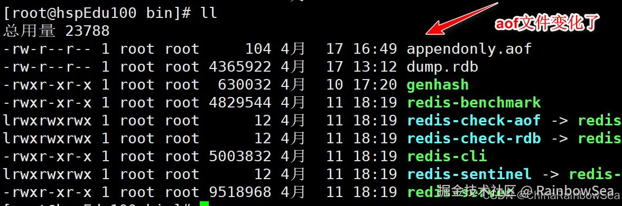Click the 17:20 modification time
622x206 pixels.
click(x=375, y=85)
